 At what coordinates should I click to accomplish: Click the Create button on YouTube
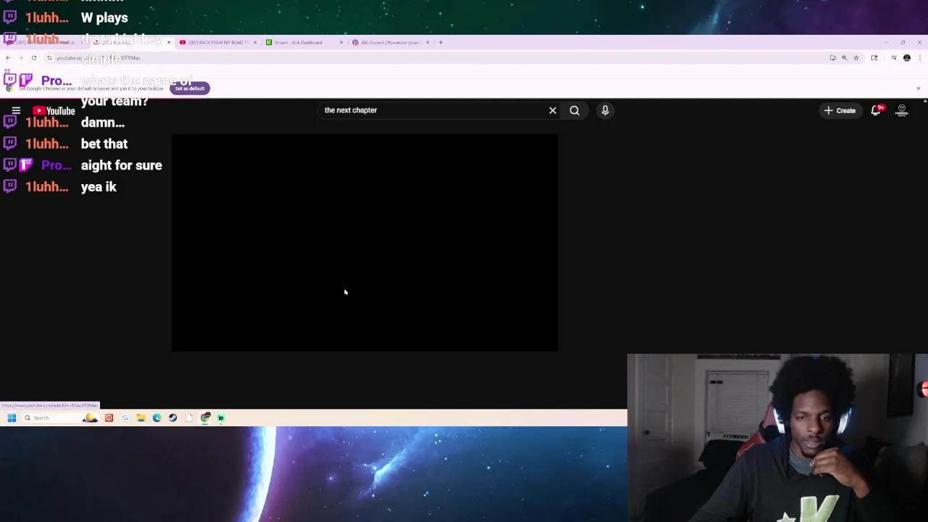tap(840, 110)
